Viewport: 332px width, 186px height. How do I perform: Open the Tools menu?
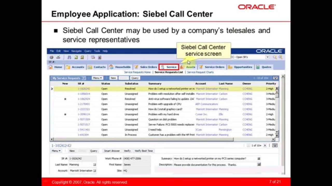point(97,51)
